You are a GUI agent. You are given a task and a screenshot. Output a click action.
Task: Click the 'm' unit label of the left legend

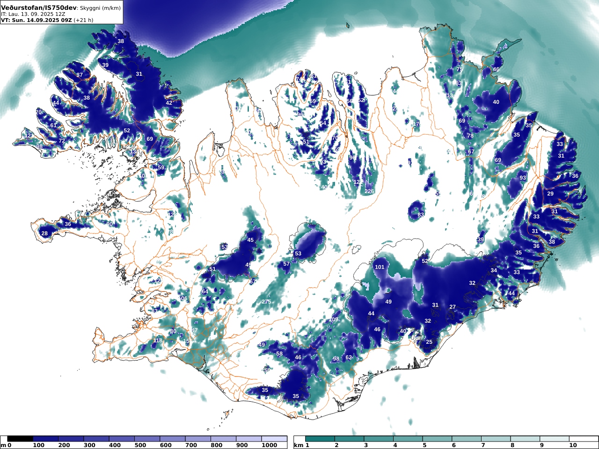point(3,445)
